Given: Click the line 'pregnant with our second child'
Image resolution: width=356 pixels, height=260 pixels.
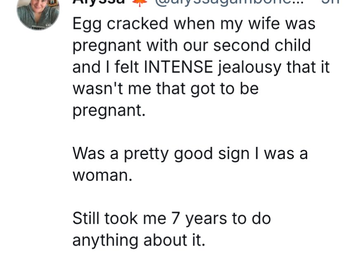Looking at the screenshot, I should coord(191,46).
